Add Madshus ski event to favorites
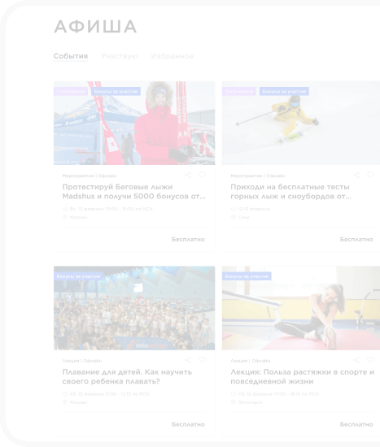Viewport: 380px width, 447px height. point(203,175)
